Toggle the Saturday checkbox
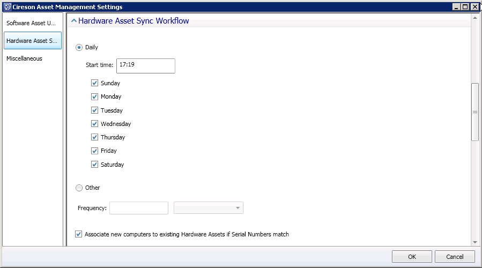The width and height of the screenshot is (482, 268). [x=95, y=165]
